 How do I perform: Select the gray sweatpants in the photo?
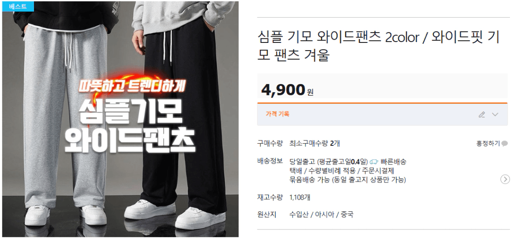[x=65, y=126]
